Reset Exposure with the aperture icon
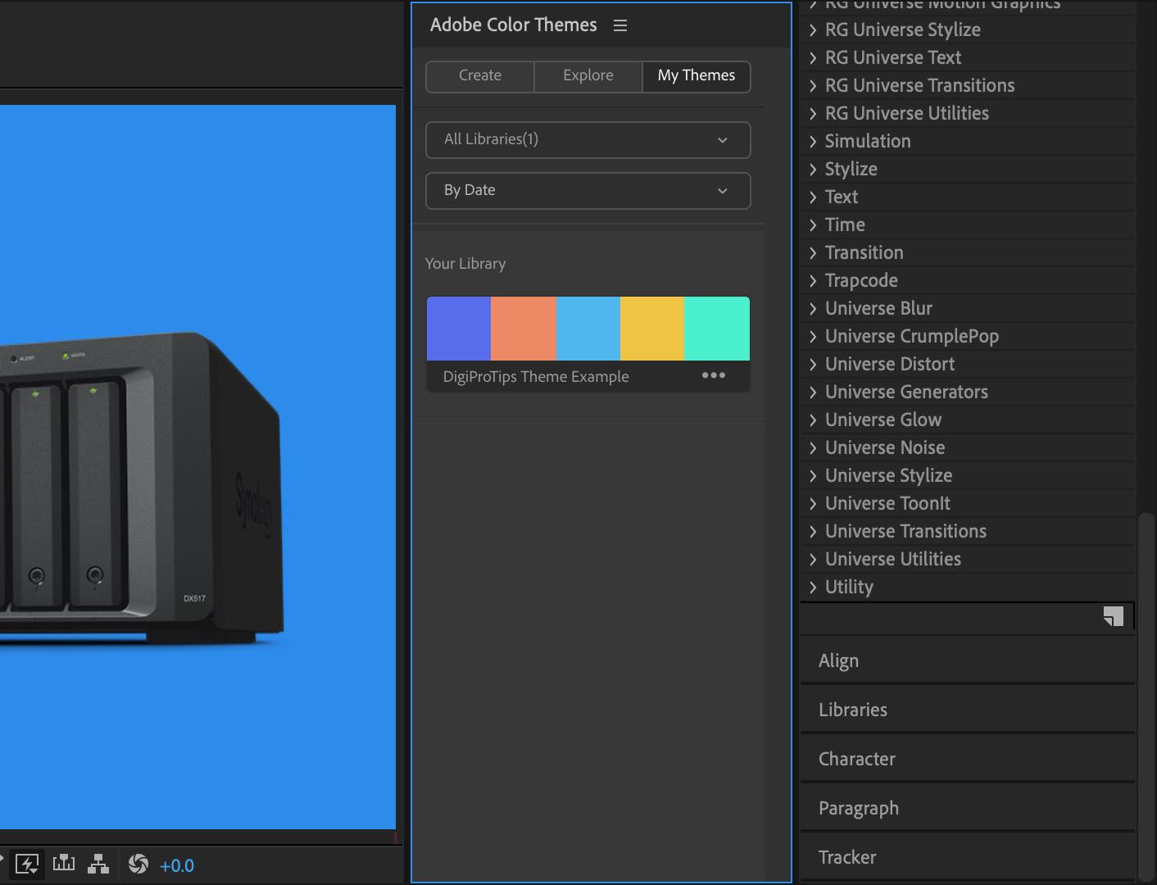 pyautogui.click(x=138, y=863)
